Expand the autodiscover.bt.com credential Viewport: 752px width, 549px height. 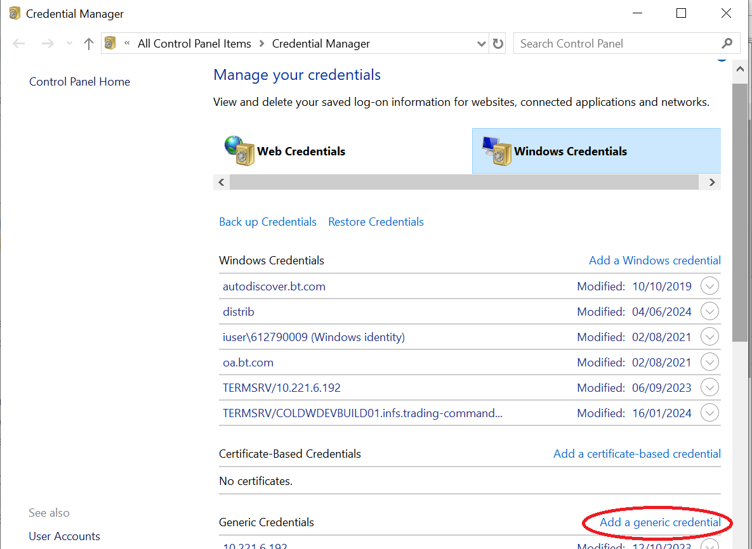click(709, 286)
